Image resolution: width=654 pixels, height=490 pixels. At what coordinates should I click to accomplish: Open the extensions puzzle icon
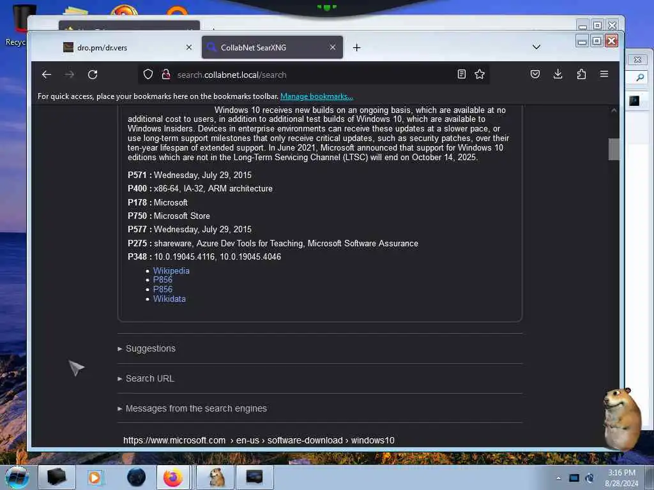point(581,75)
